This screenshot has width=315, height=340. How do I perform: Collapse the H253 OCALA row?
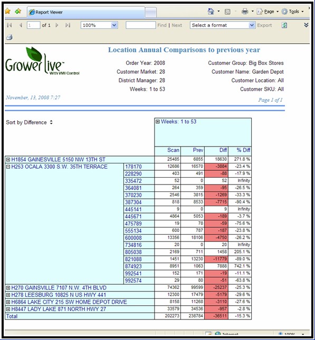[8, 167]
